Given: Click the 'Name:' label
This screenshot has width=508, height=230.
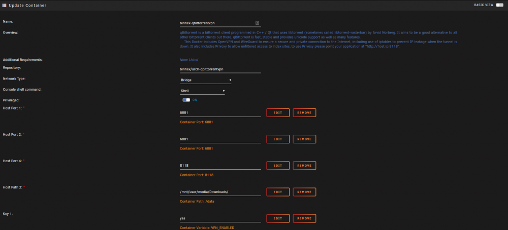Looking at the screenshot, I should 8,21.
